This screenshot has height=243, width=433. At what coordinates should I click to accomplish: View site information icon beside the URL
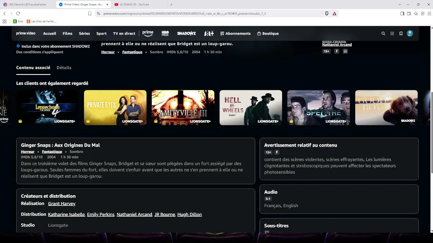[98, 13]
